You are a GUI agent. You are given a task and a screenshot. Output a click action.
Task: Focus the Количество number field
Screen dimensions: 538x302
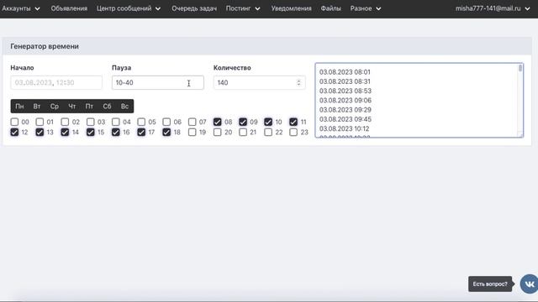(x=260, y=82)
